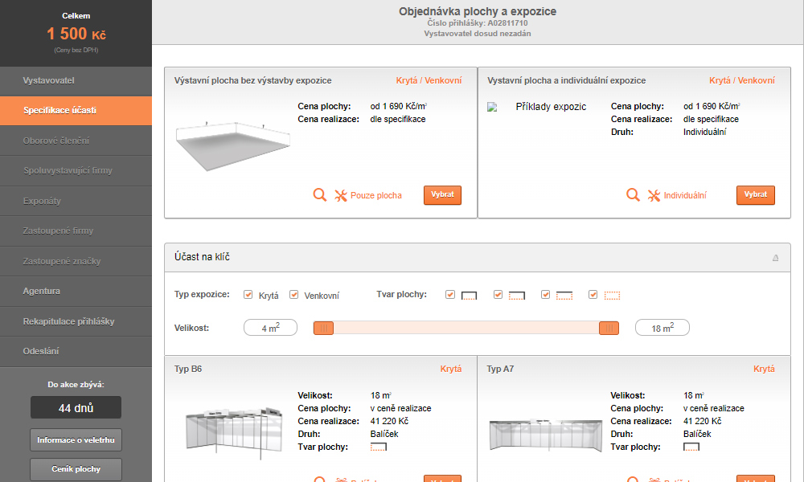
Task: Click magnifier icon in bez výstavby expozice card
Action: (319, 195)
